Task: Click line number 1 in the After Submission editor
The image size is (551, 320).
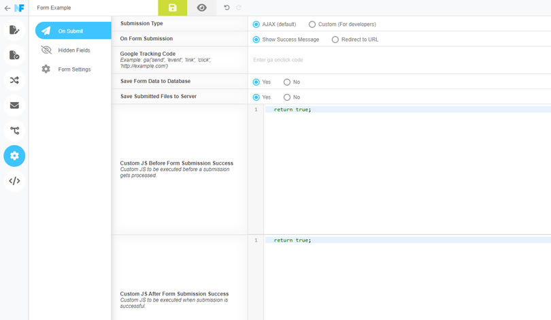Action: 256,240
